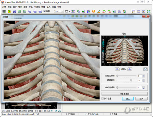Click the 取消 cancel button
The height and width of the screenshot is (117, 153).
pyautogui.click(x=141, y=99)
